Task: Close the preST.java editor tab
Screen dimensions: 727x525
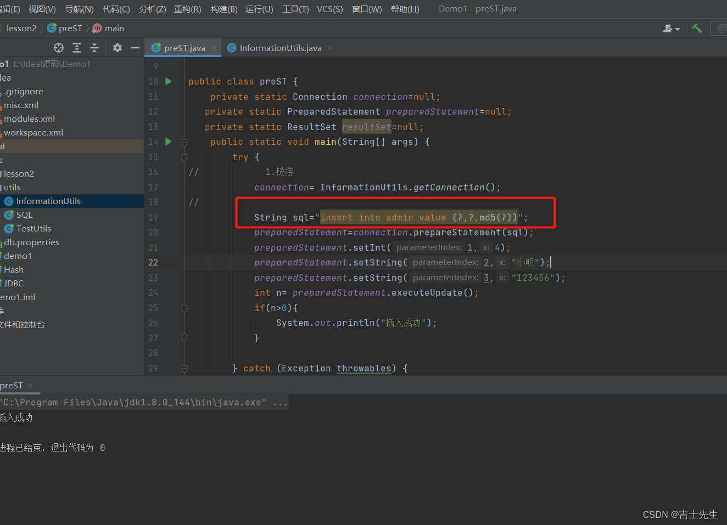Action: [x=214, y=48]
